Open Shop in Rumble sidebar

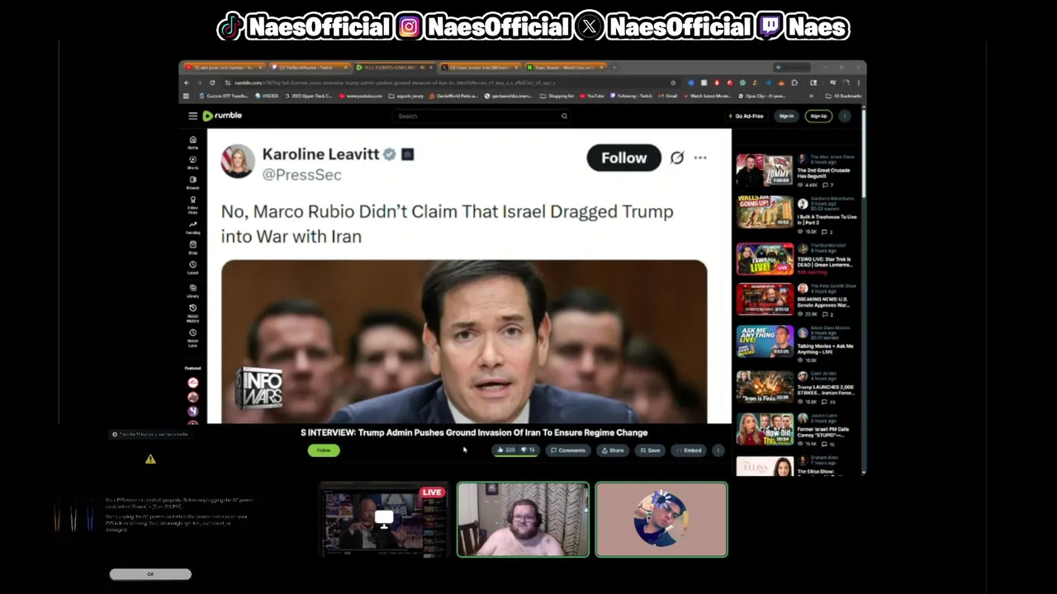[192, 247]
